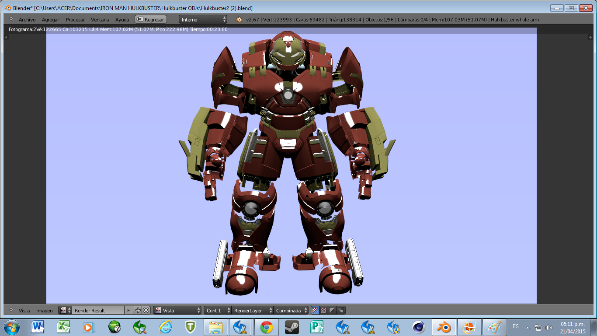This screenshot has height=336, width=597.
Task: Click the Hulkbuster whole arm object name
Action: pos(515,20)
